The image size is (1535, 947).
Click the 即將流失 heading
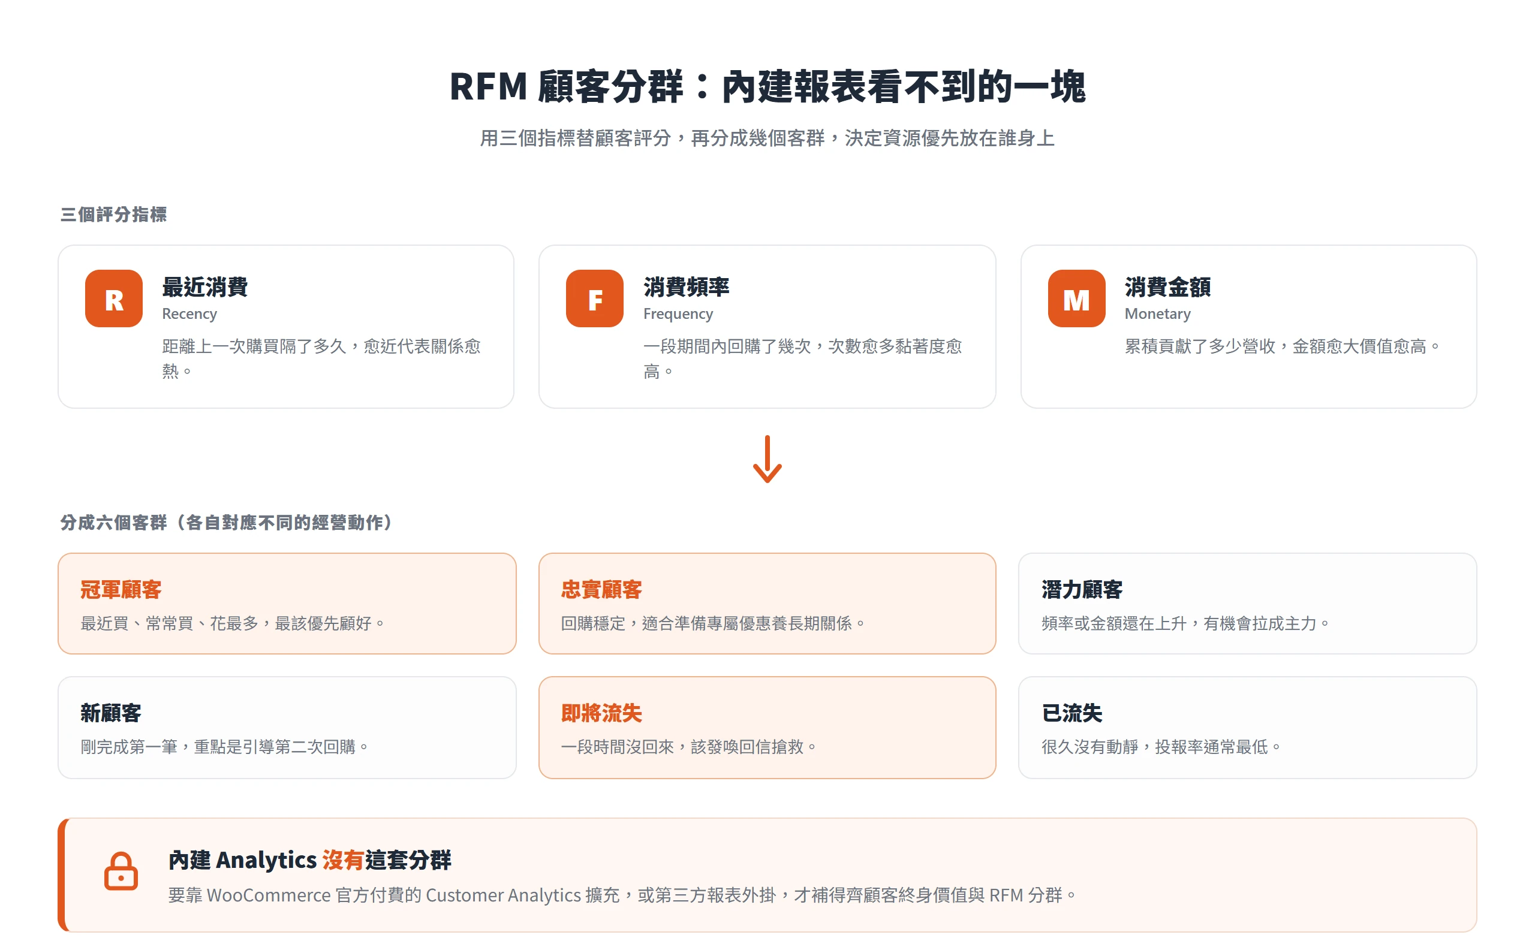(x=601, y=713)
